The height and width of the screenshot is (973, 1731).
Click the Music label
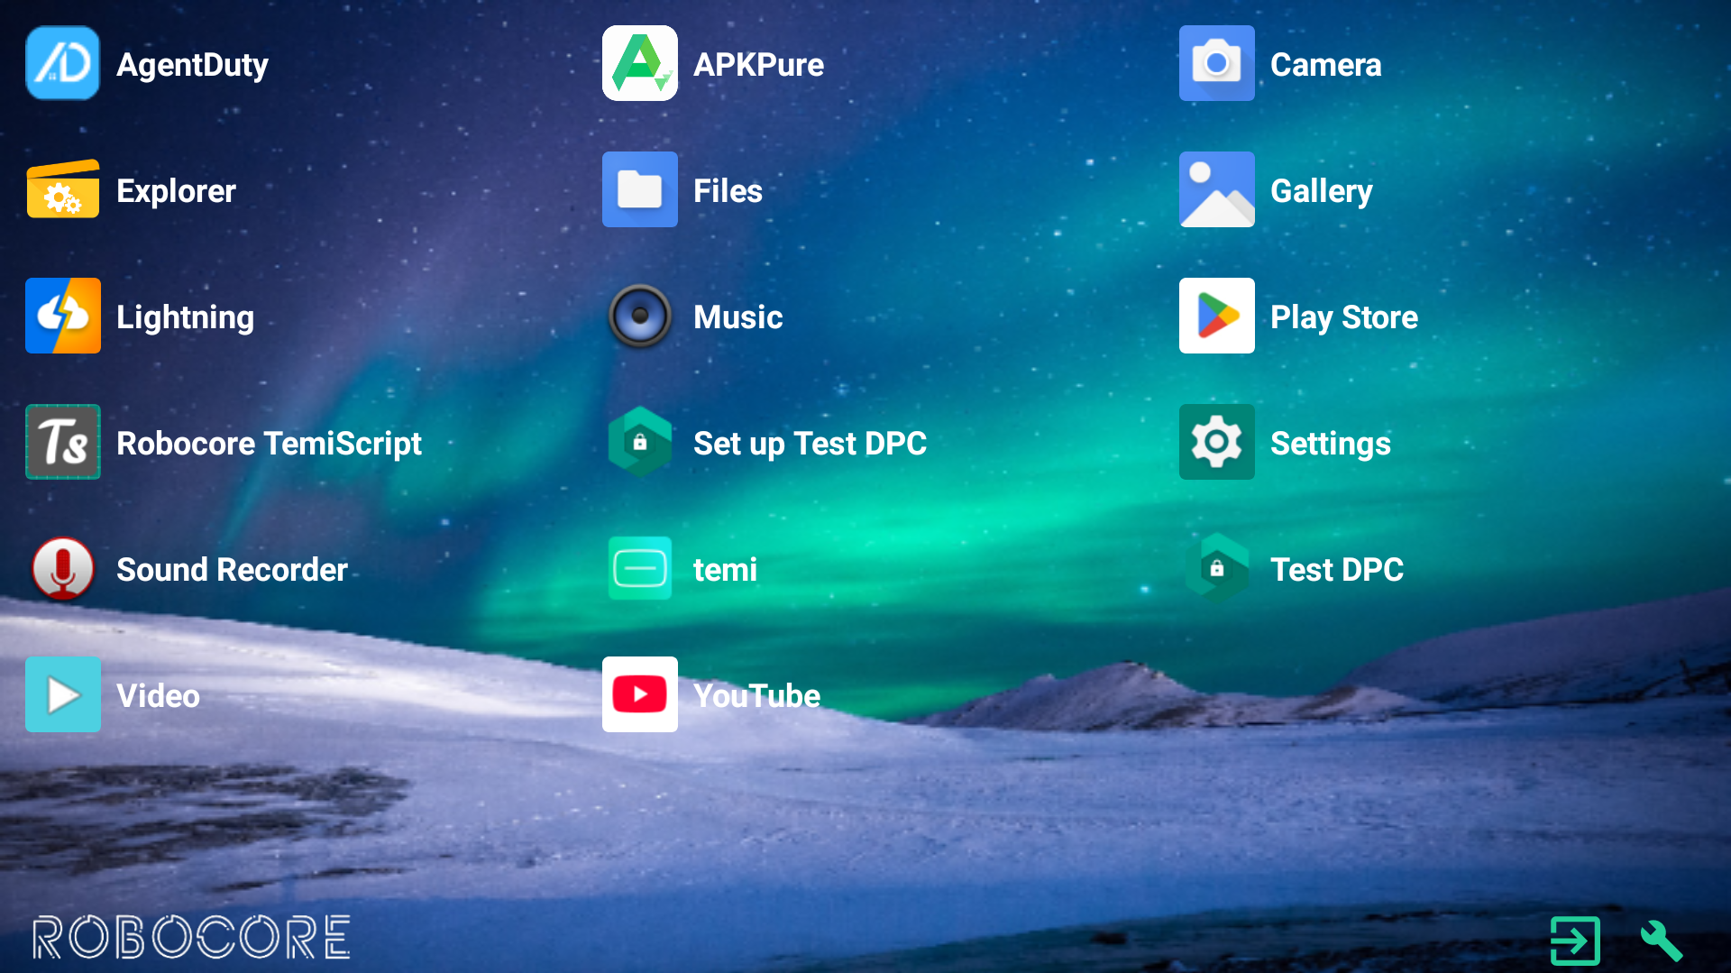737,317
